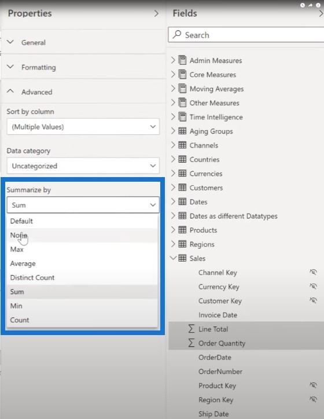
Task: Click the sigma icon beside Line Total
Action: click(x=191, y=329)
